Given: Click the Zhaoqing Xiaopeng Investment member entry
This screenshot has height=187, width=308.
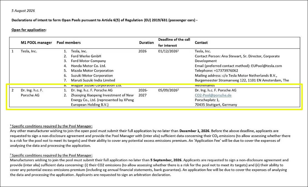Looking at the screenshot, I should [102, 100].
